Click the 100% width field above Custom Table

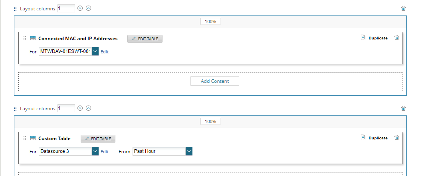[210, 121]
